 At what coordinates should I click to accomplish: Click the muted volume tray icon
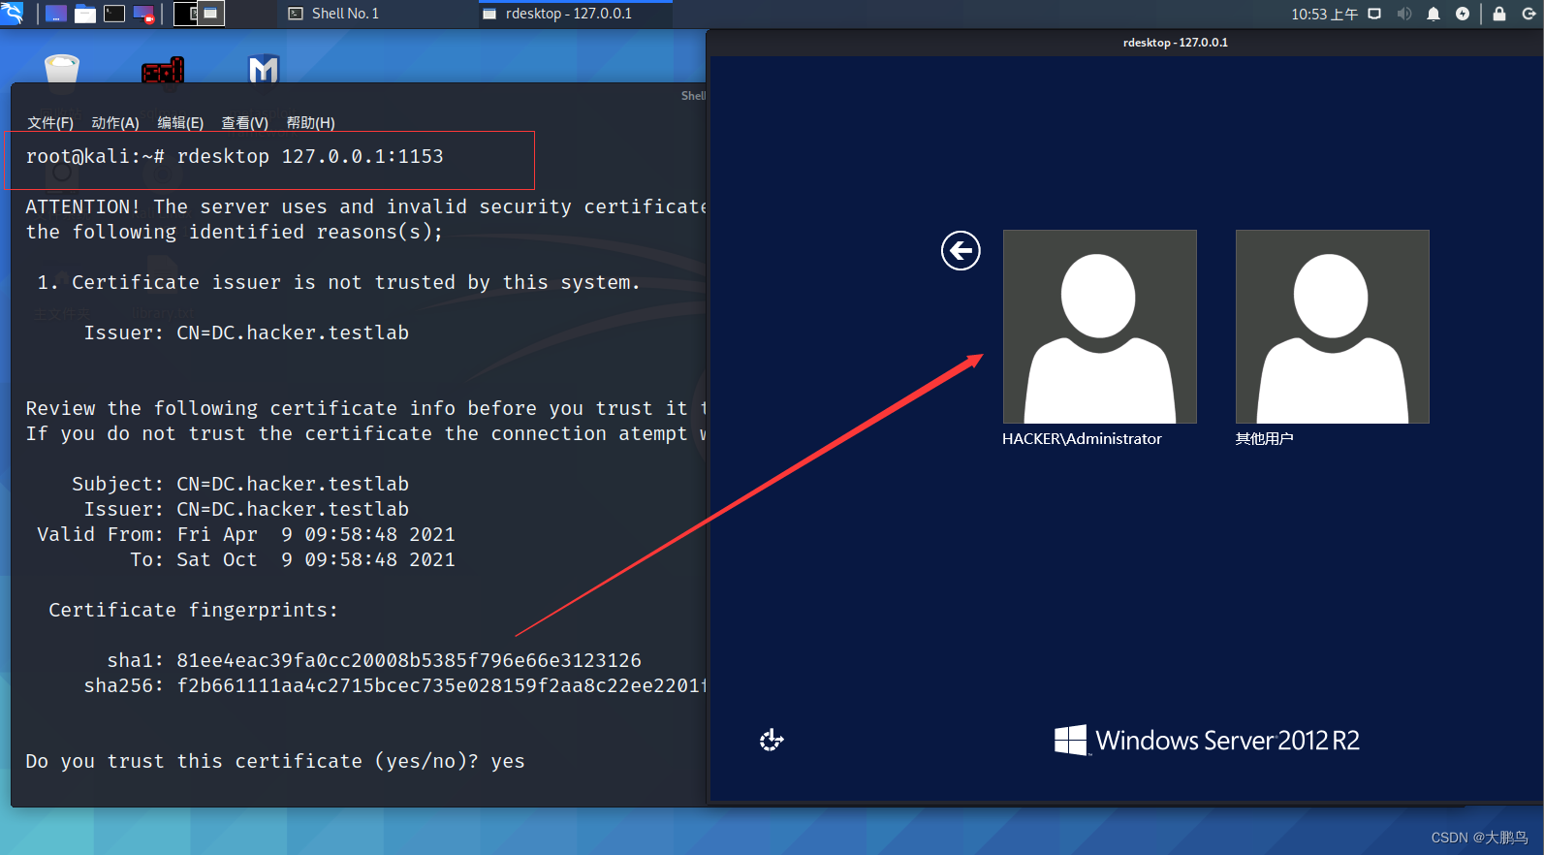1403,14
